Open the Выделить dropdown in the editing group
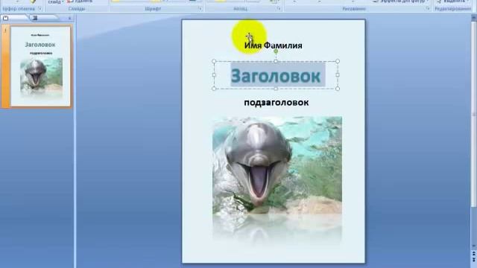 (452, 1)
